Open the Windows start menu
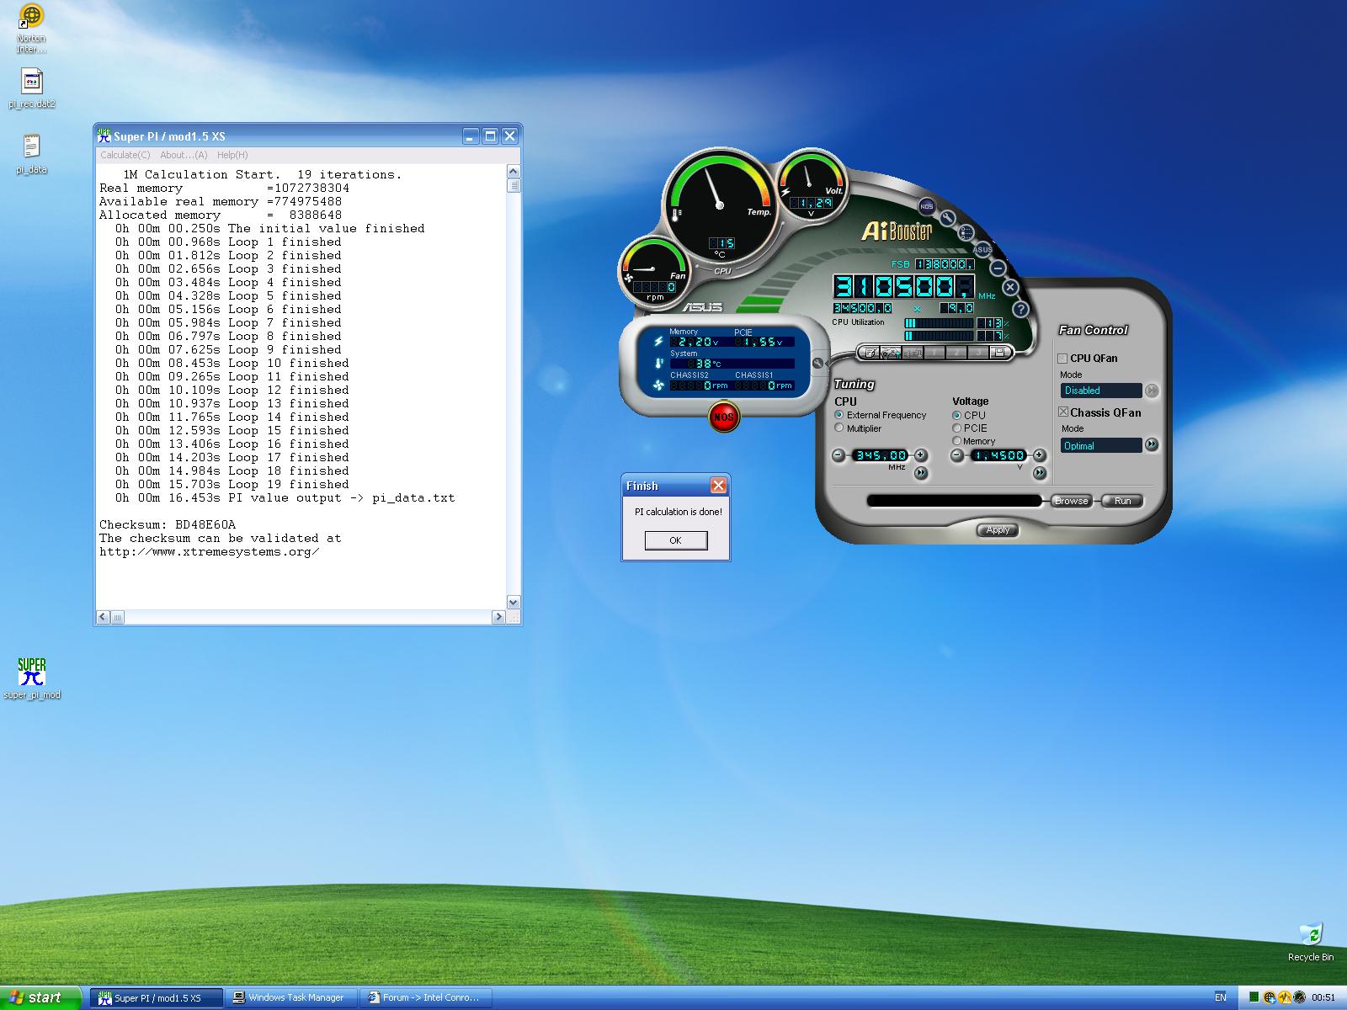The height and width of the screenshot is (1010, 1347). click(40, 997)
